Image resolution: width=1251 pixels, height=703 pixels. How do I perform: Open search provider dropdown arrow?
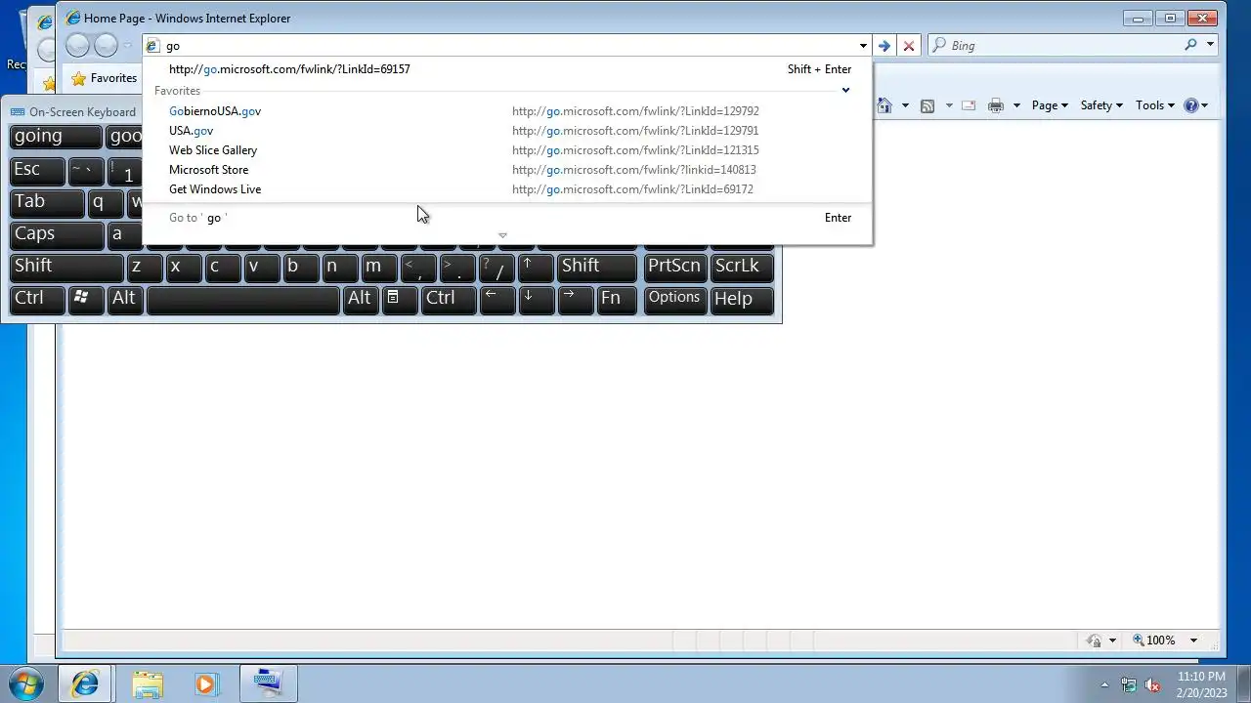(x=1210, y=45)
